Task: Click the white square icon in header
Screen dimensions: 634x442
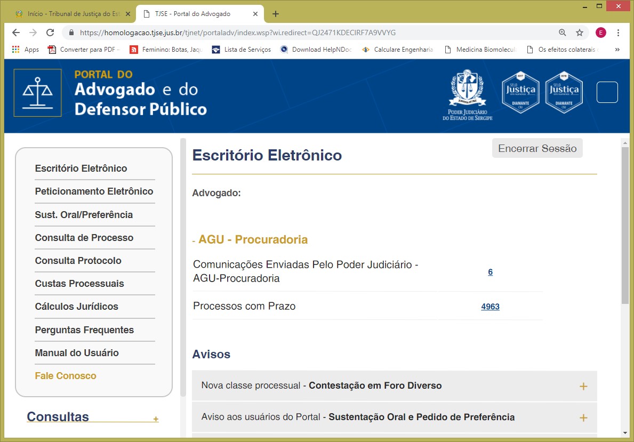Action: [607, 92]
